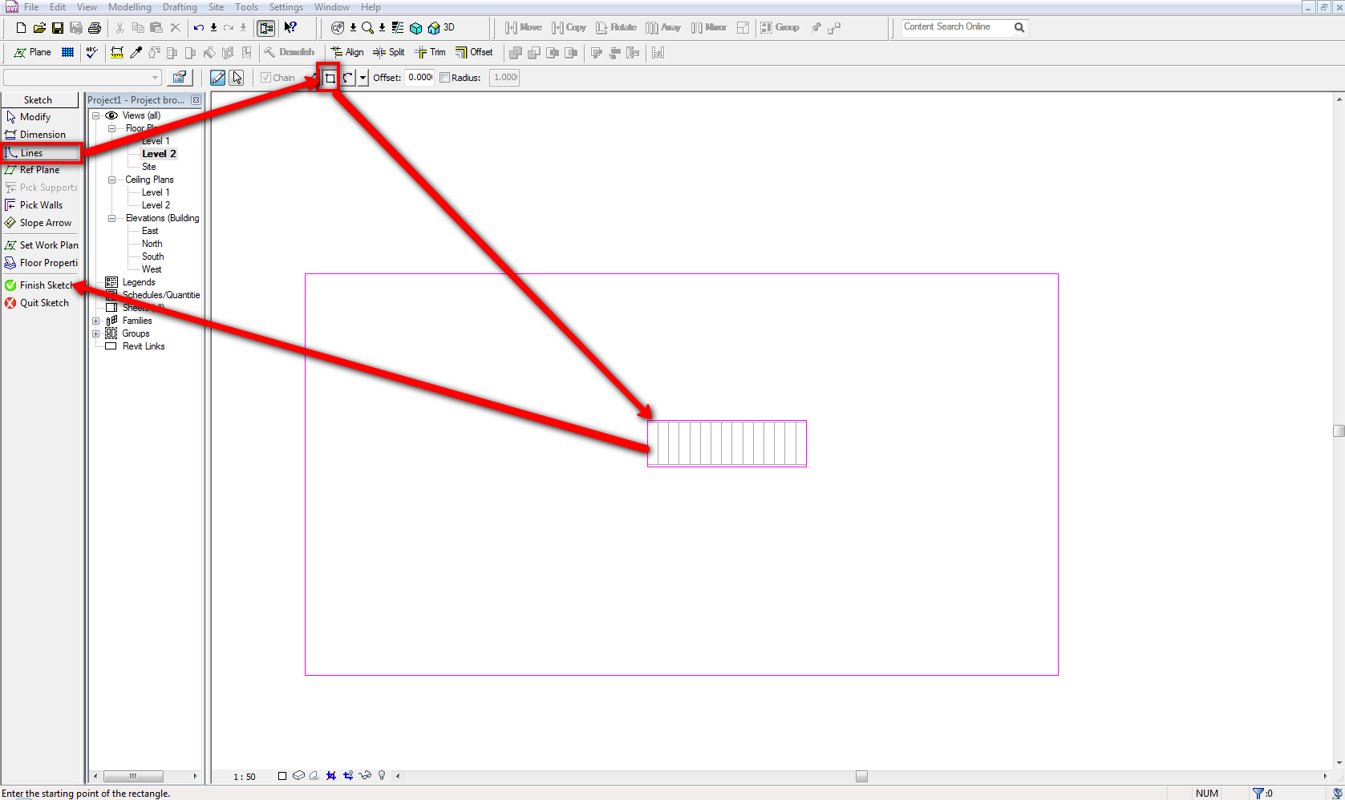The image size is (1345, 800).
Task: Click the Project Browser horizontal scroll thumb
Action: (133, 776)
